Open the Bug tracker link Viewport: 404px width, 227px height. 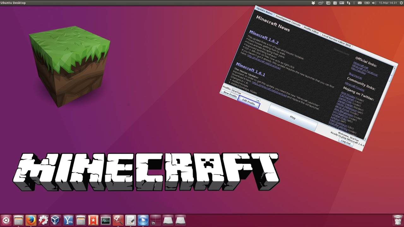[355, 76]
